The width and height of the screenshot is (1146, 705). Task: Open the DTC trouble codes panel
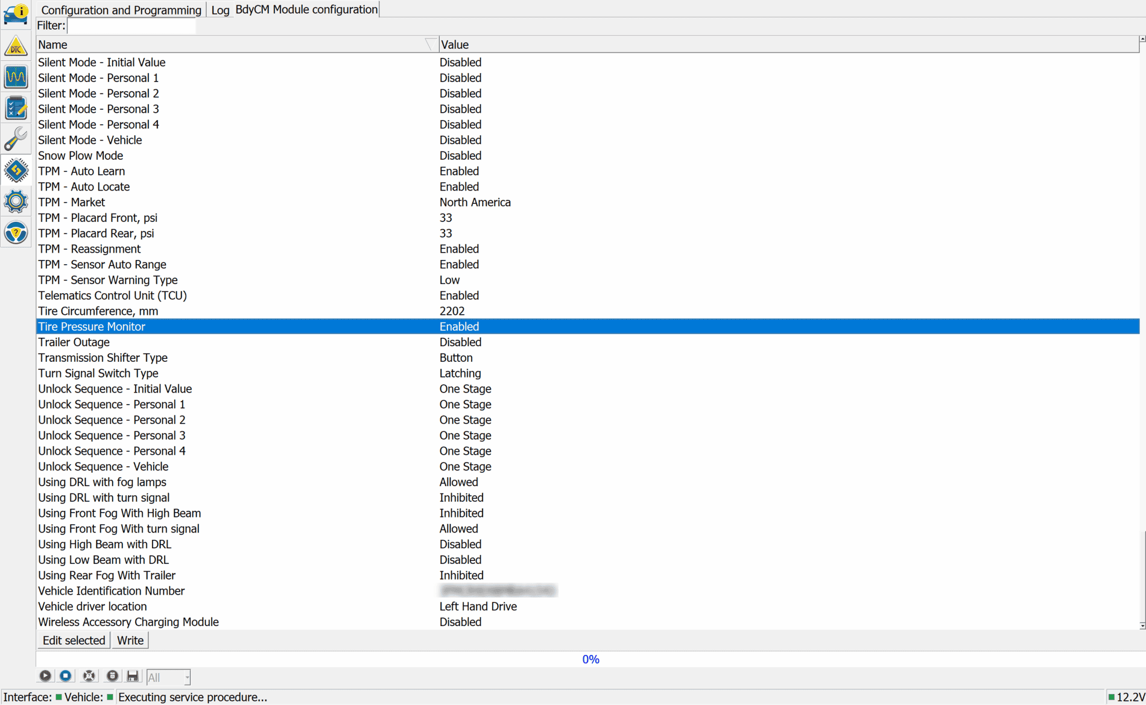click(16, 46)
